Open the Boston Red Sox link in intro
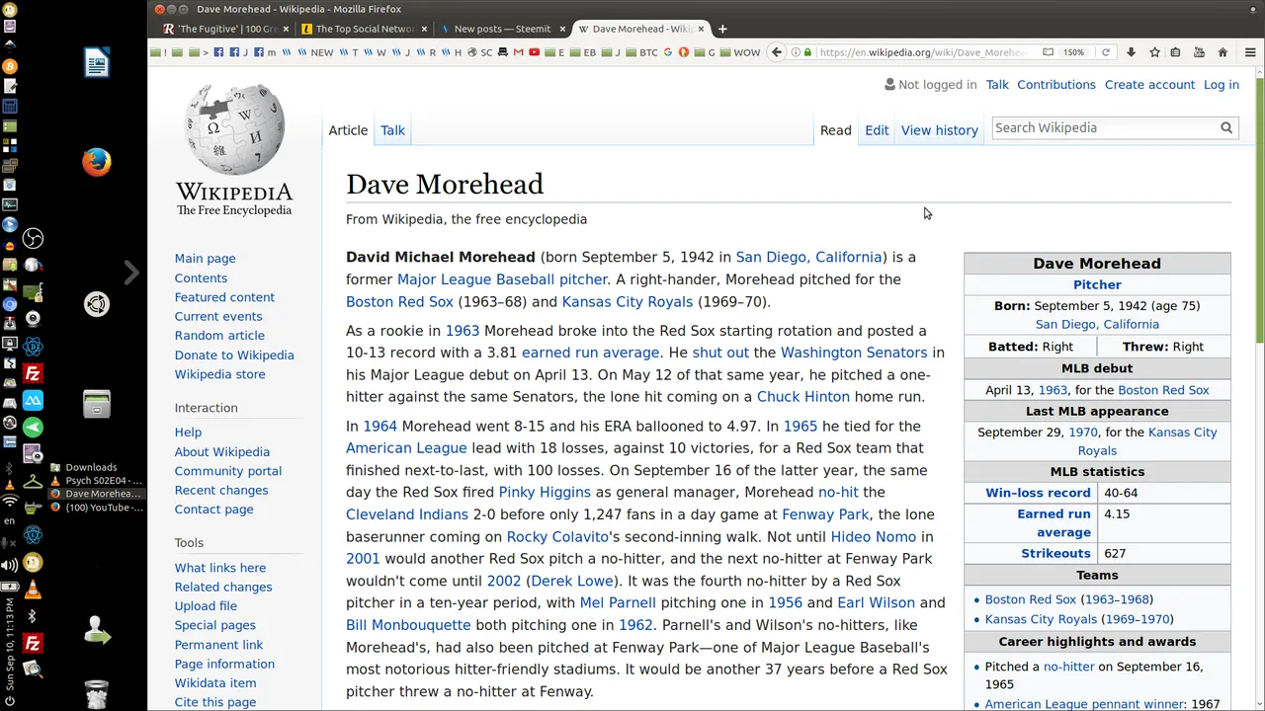This screenshot has width=1265, height=711. point(399,302)
